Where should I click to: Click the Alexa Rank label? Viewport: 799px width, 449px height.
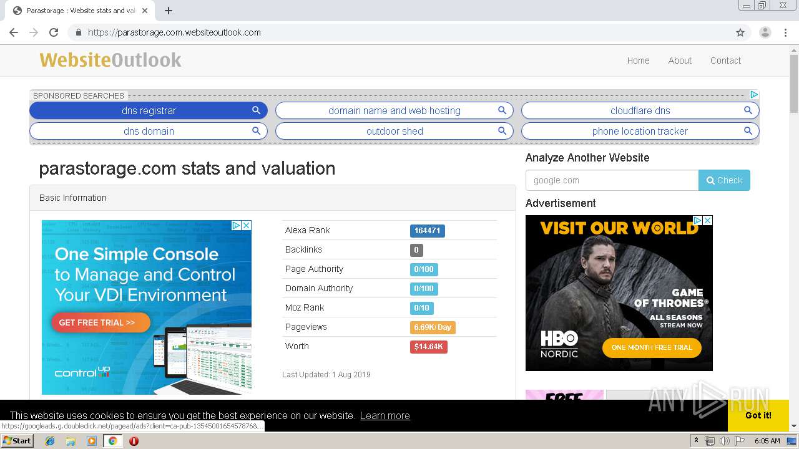coord(307,230)
